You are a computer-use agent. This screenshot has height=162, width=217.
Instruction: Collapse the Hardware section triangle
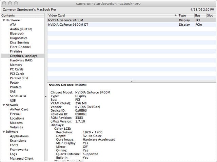pos(4,20)
